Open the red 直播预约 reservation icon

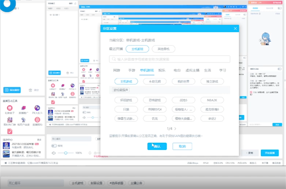click(x=37, y=120)
